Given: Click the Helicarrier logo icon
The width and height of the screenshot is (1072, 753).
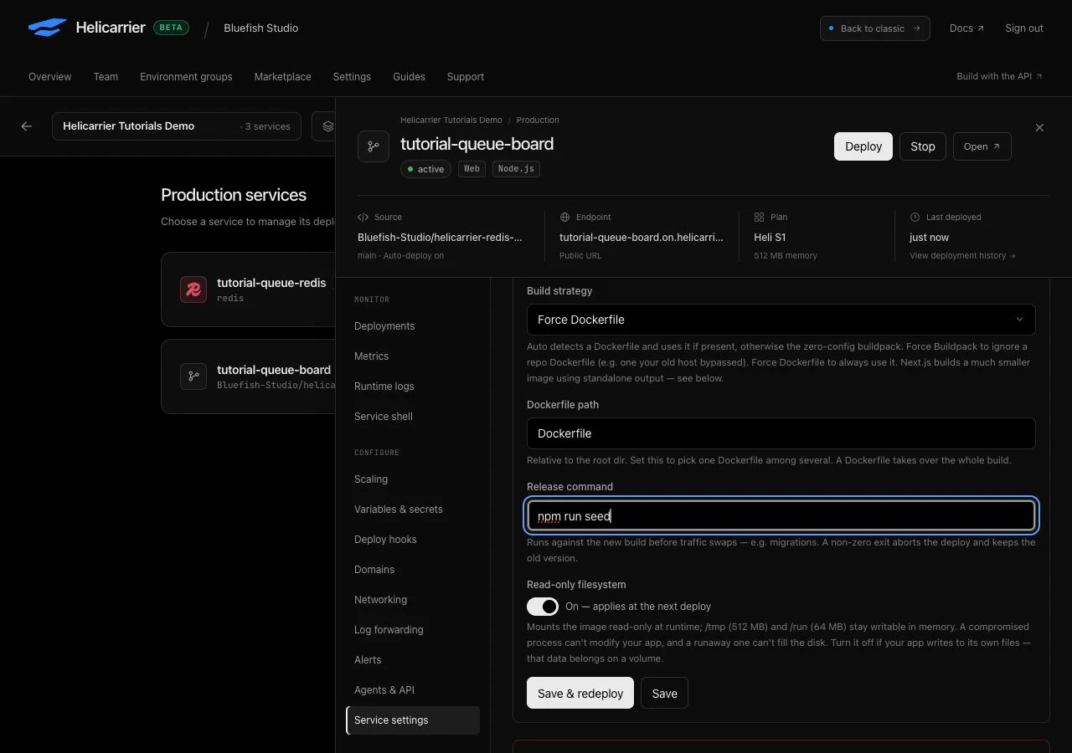Looking at the screenshot, I should (x=47, y=28).
